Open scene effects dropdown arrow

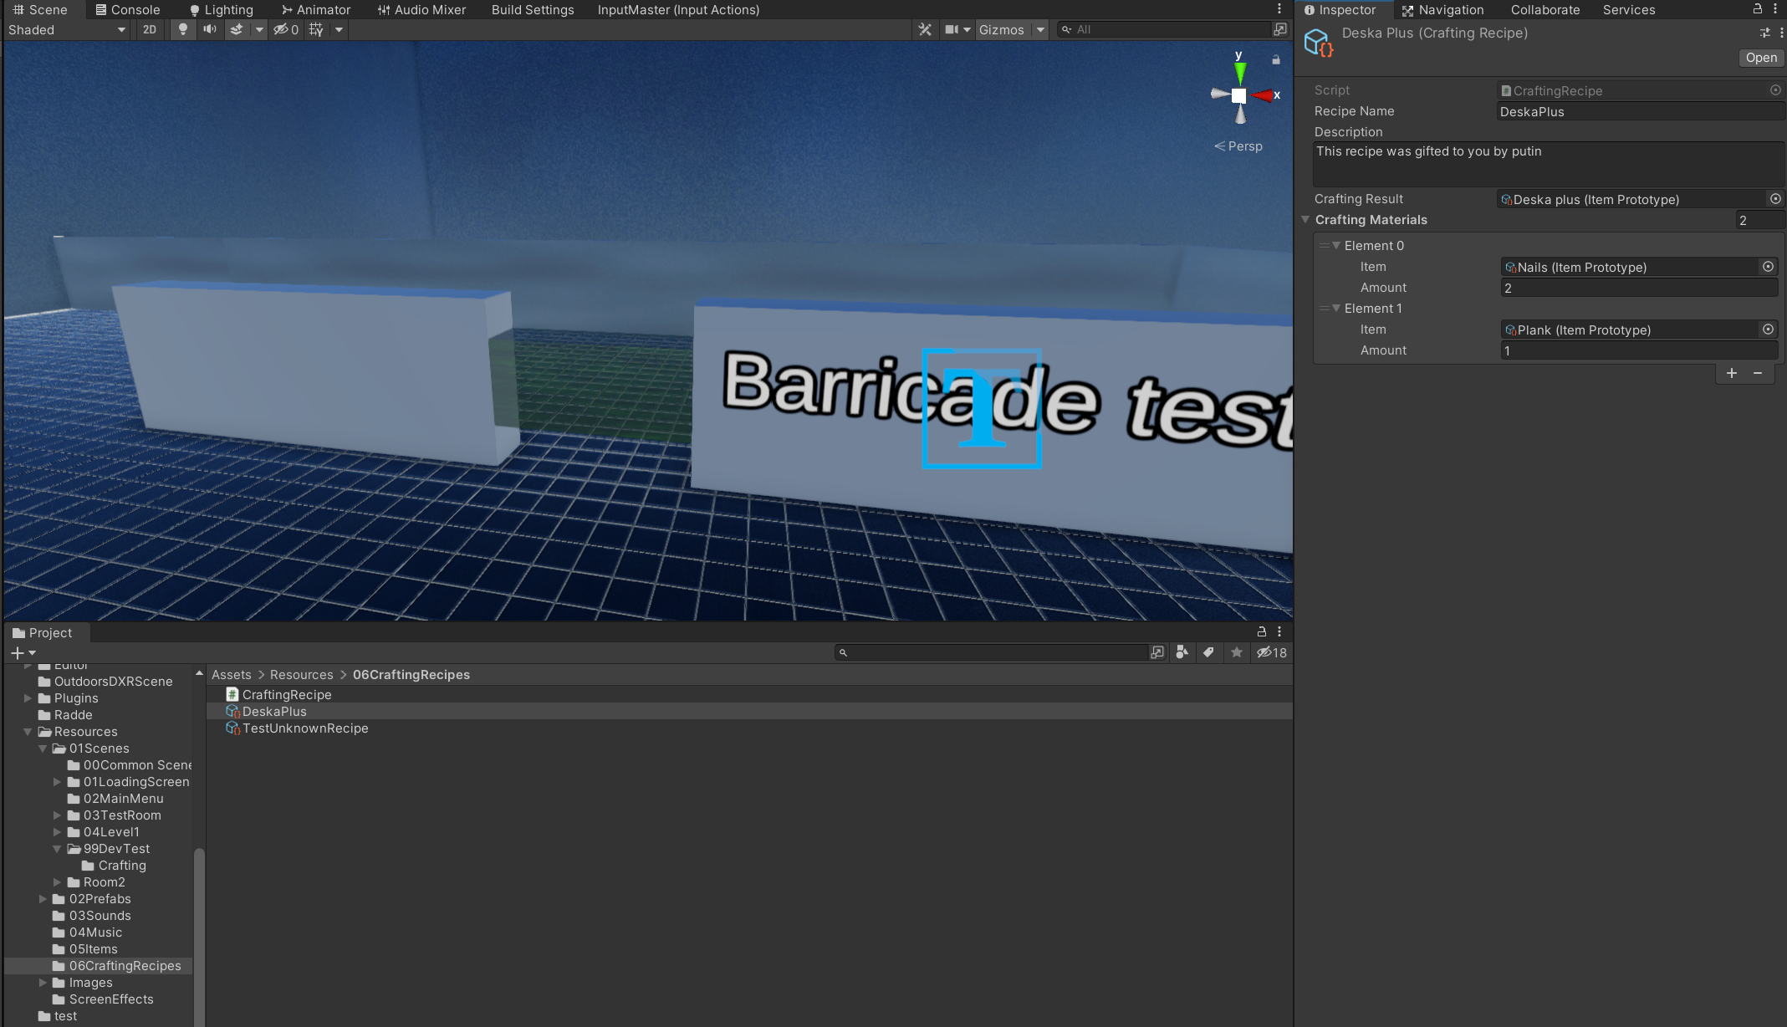[259, 29]
